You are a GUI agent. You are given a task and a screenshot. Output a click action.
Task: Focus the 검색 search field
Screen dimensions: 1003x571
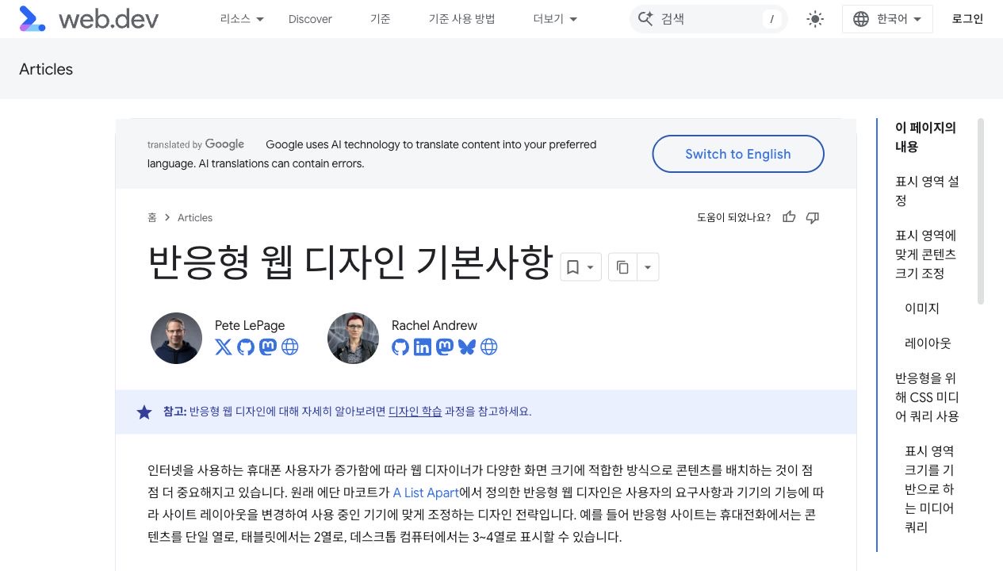pyautogui.click(x=708, y=19)
